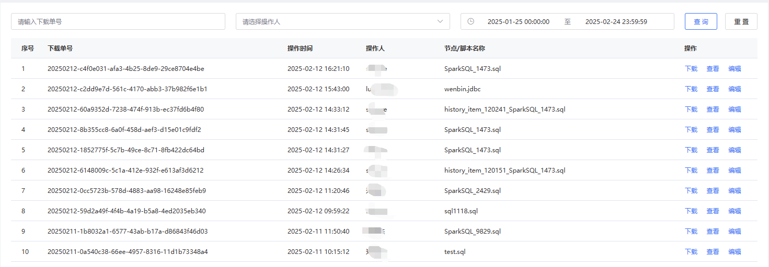This screenshot has width=769, height=267.
Task: Download the row 4 SparkSQL_1473.sql entry
Action: click(691, 130)
